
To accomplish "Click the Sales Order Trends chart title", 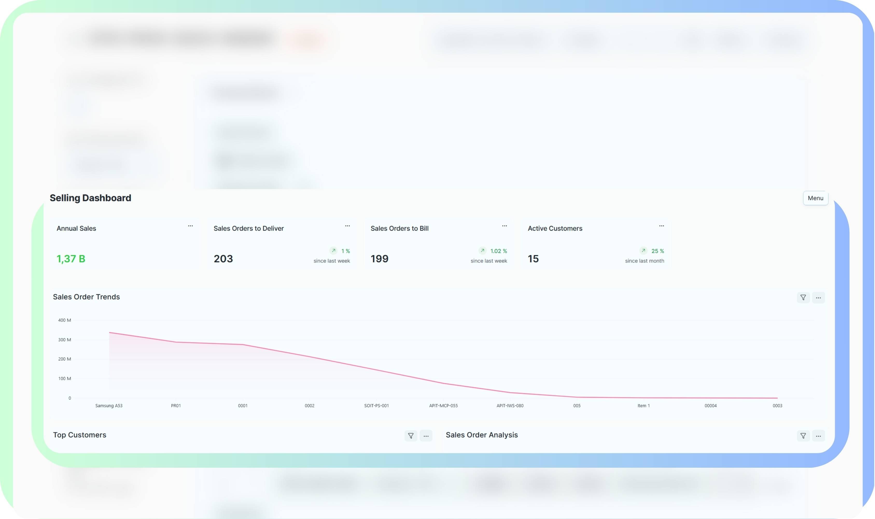I will coord(86,297).
